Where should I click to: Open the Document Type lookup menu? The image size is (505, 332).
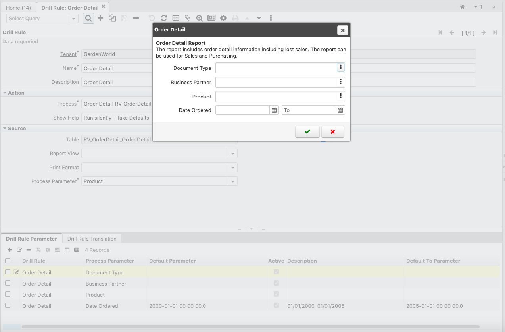340,68
